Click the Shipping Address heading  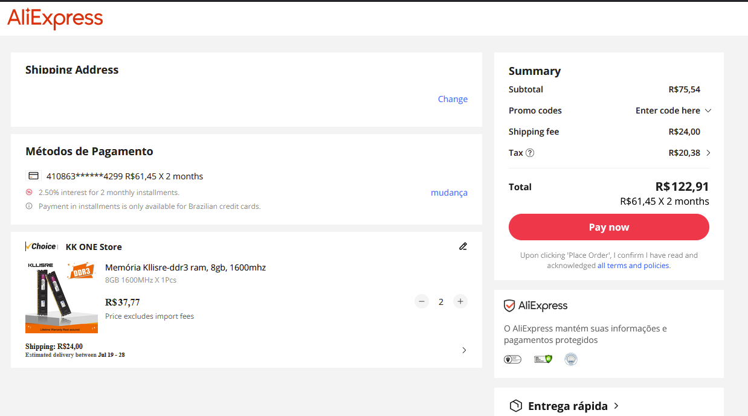point(72,69)
